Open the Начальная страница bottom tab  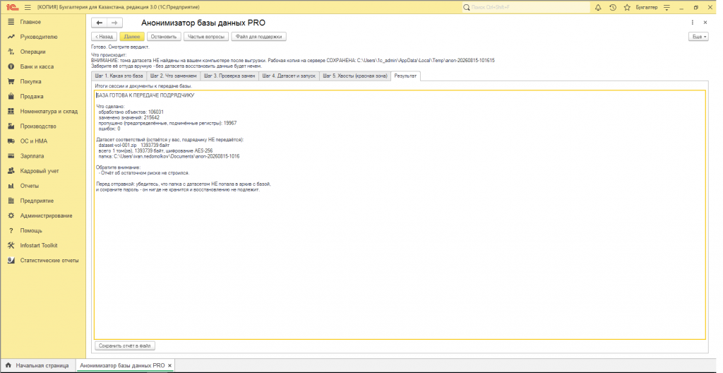click(37, 366)
